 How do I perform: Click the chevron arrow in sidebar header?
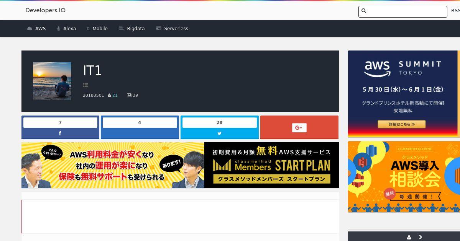(421, 237)
